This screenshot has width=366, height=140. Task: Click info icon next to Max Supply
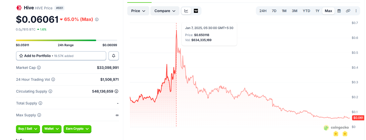39,115
